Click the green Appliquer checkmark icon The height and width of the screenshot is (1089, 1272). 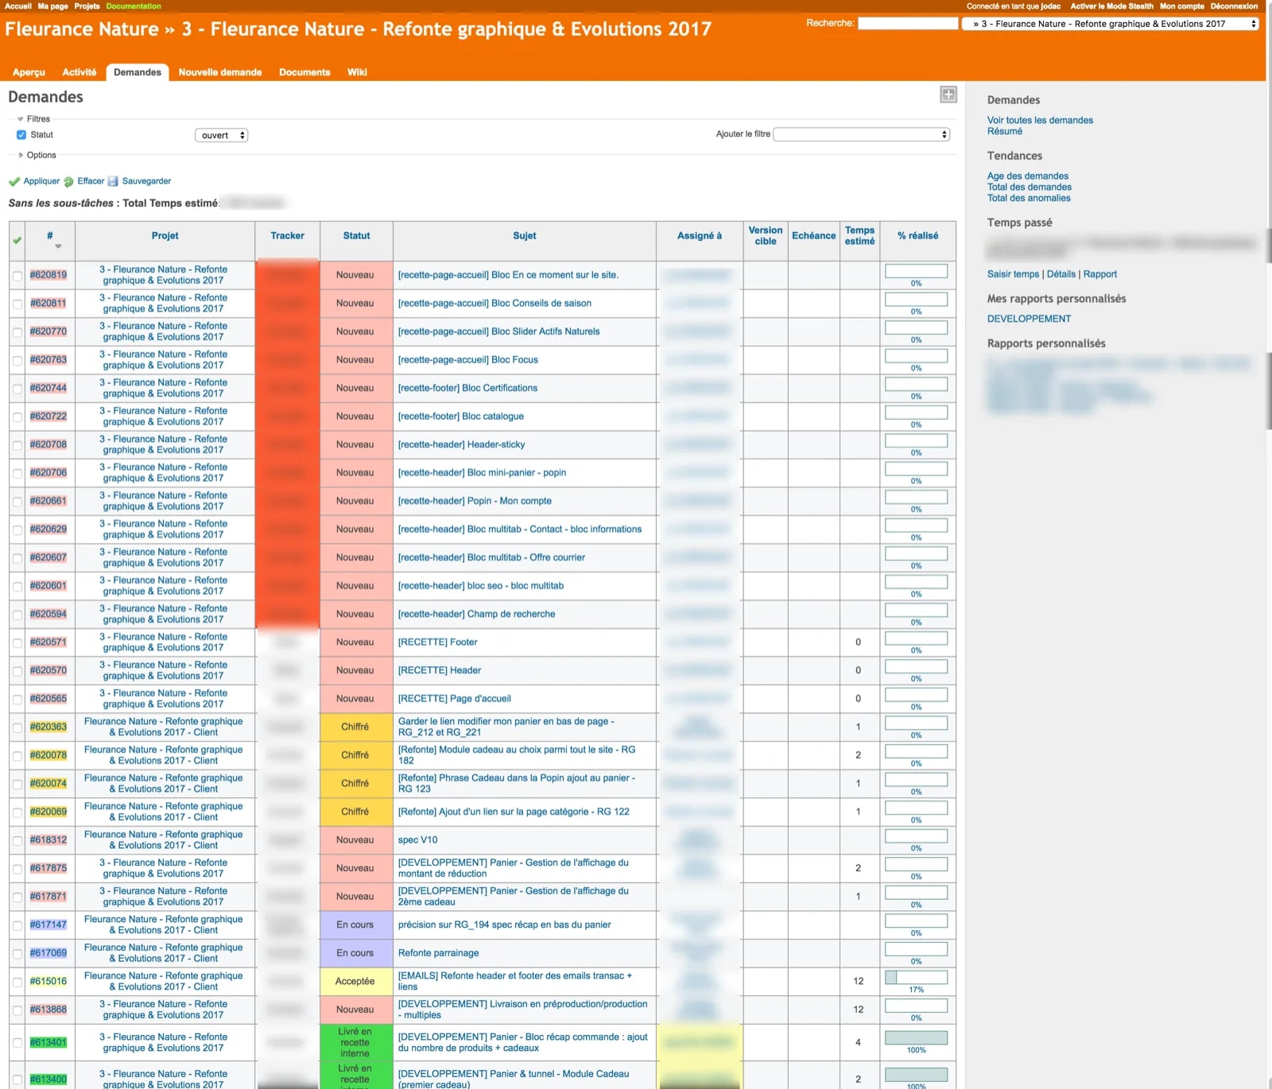(x=14, y=181)
